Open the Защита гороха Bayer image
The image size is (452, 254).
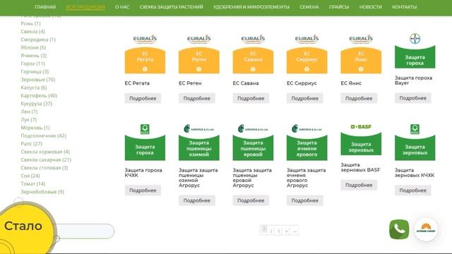[x=415, y=51]
